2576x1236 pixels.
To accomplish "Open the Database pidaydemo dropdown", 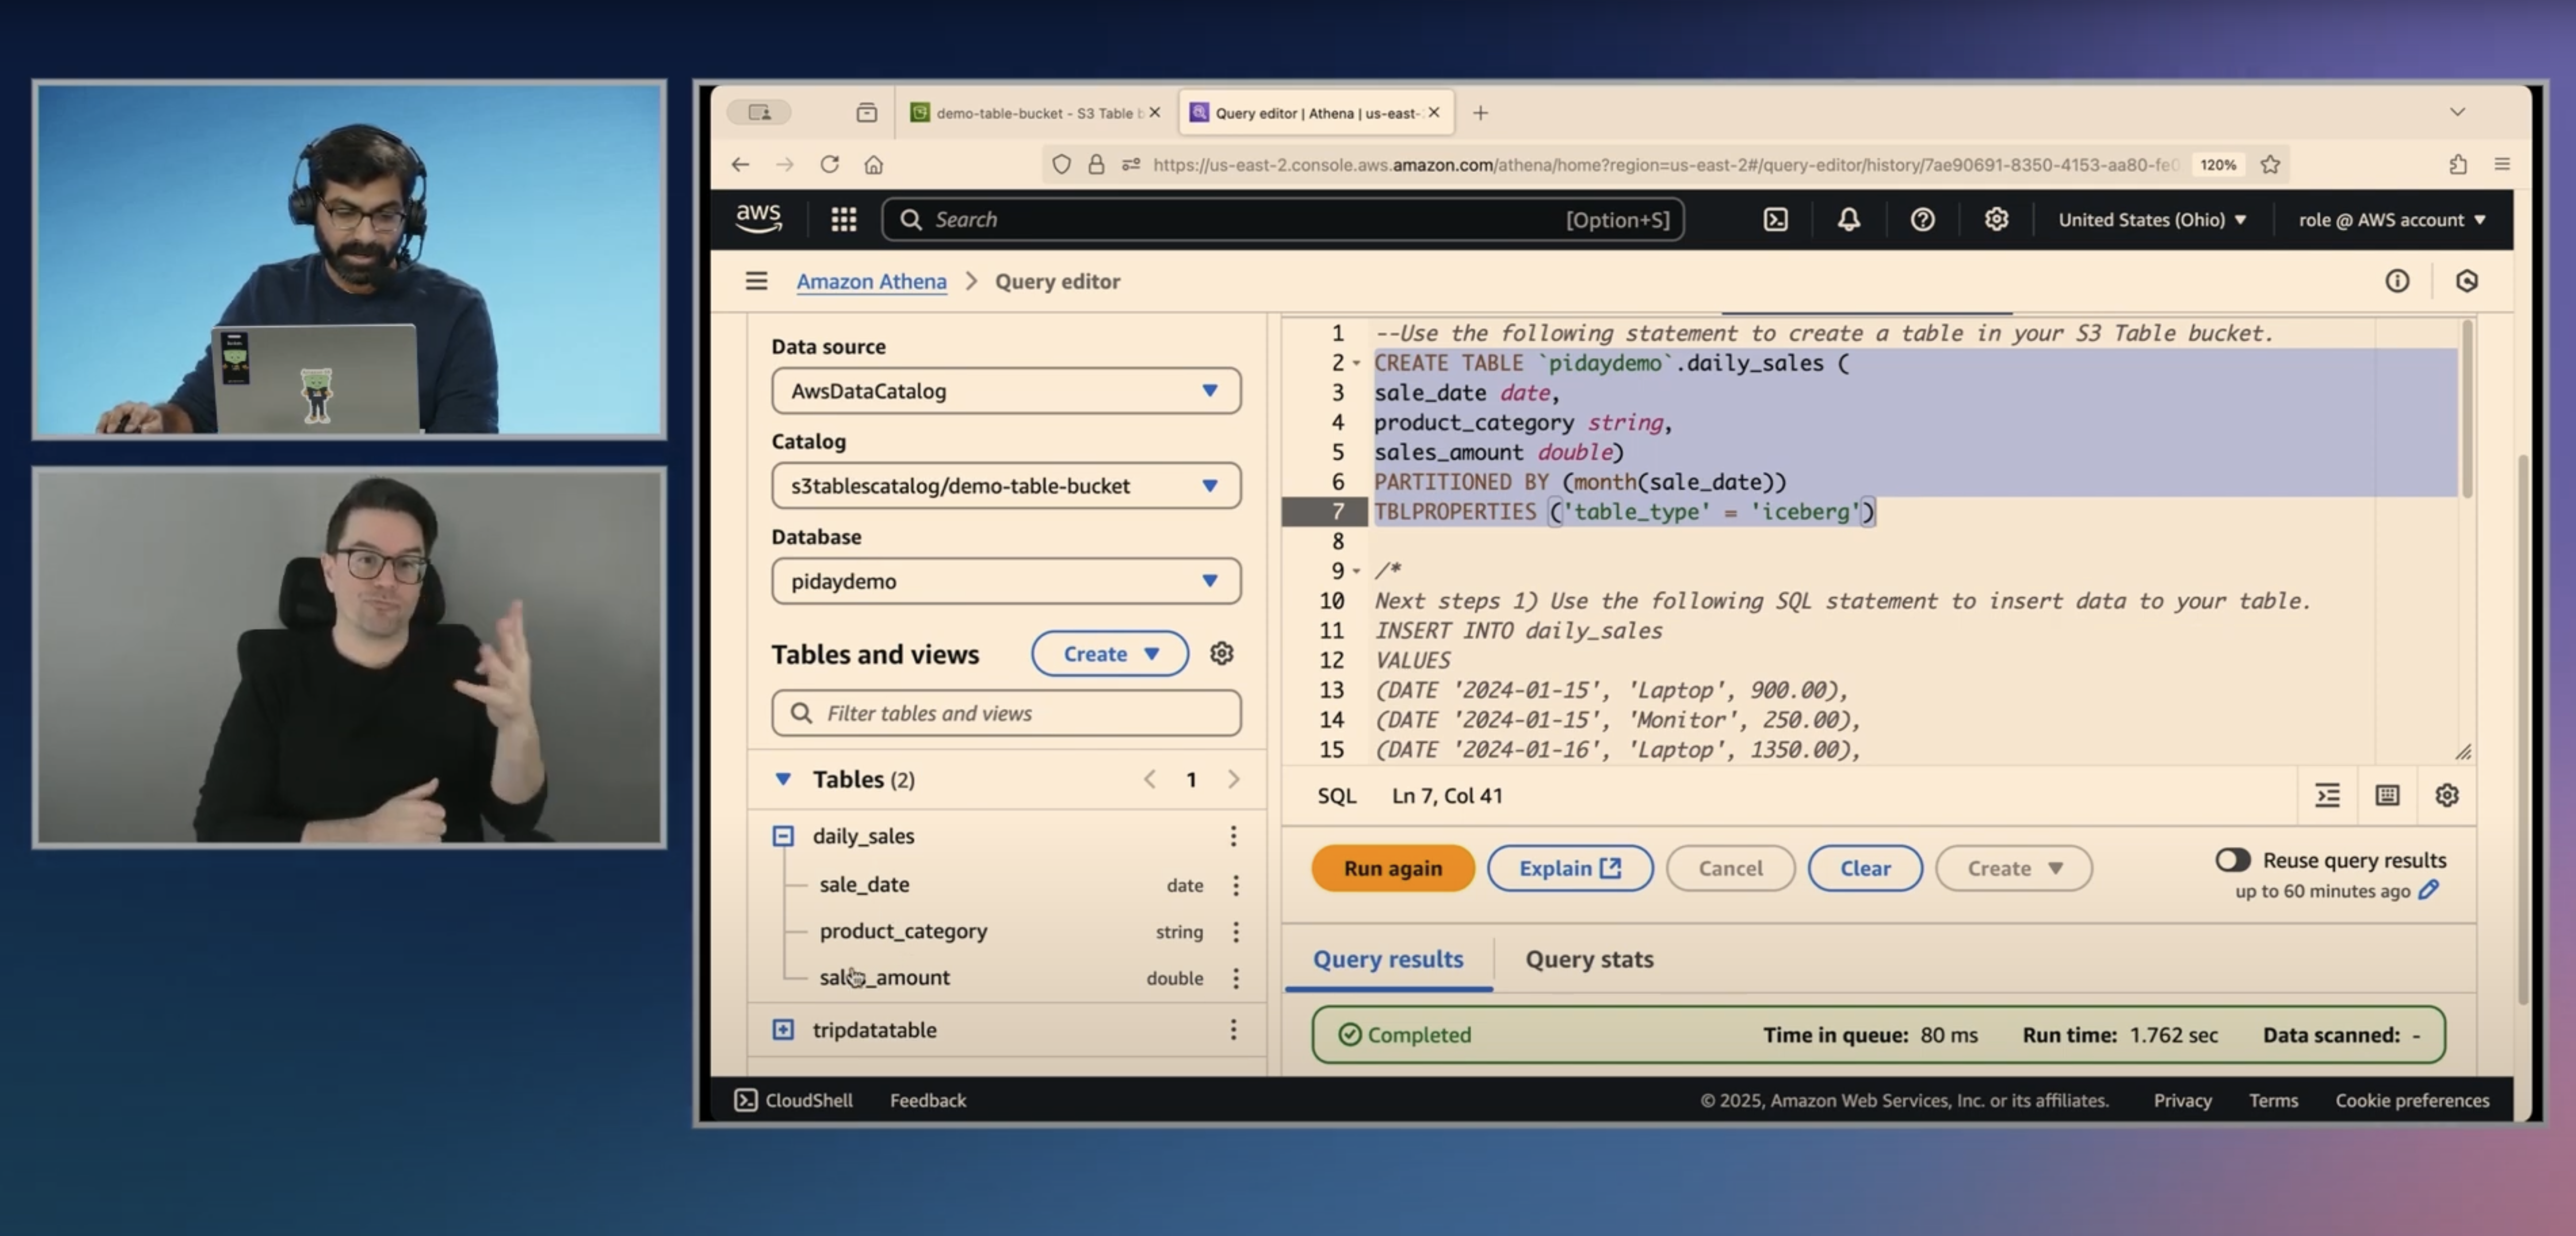I will coord(1006,581).
